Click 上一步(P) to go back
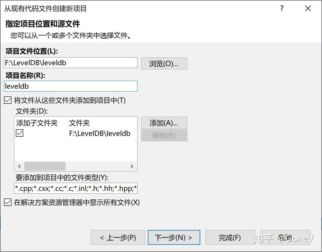The image size is (322, 252). coord(118,237)
